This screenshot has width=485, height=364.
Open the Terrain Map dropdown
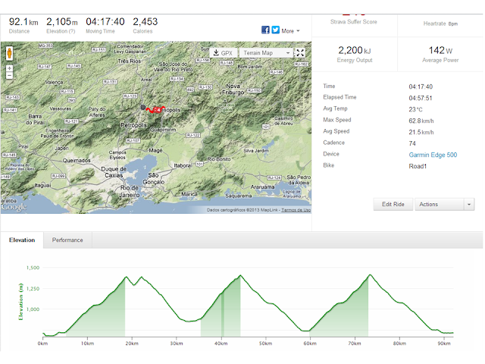(266, 53)
